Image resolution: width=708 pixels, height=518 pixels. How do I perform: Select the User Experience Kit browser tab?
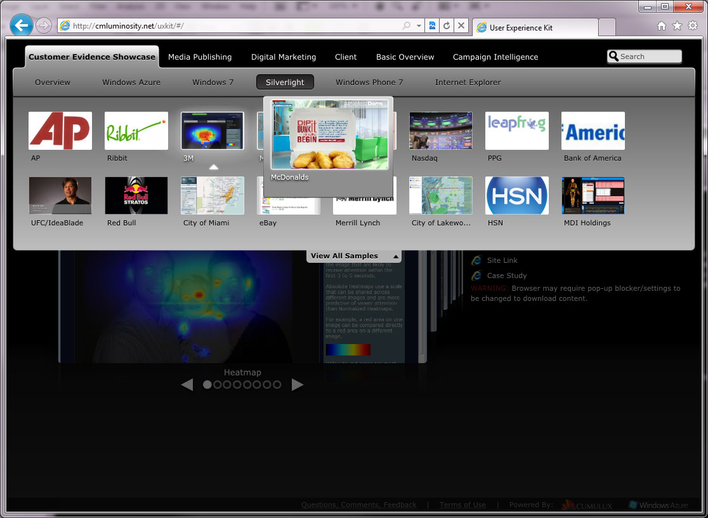[535, 27]
